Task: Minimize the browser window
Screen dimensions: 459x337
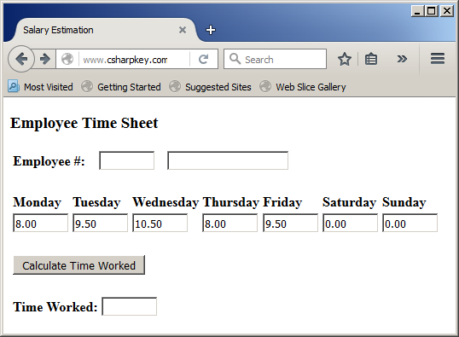Action: 417,11
